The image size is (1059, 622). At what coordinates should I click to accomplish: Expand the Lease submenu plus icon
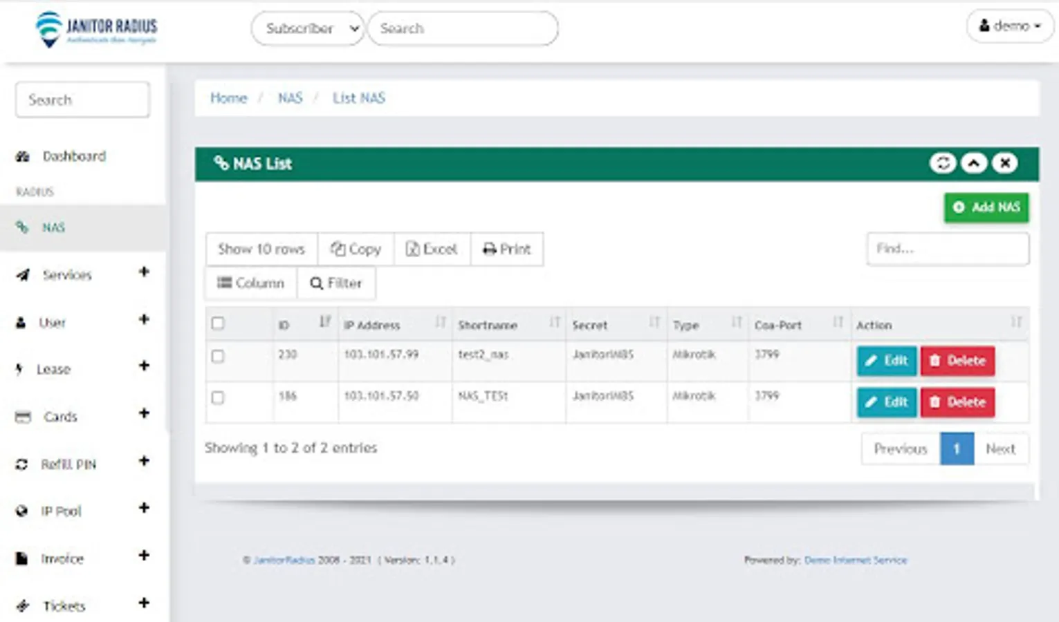click(x=144, y=366)
